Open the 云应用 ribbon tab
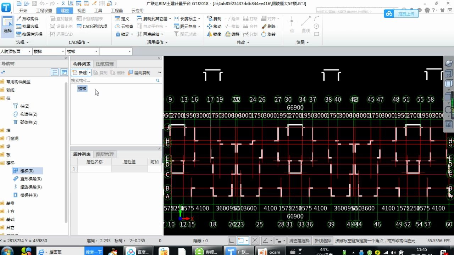This screenshot has width=454, height=255. coord(137,11)
